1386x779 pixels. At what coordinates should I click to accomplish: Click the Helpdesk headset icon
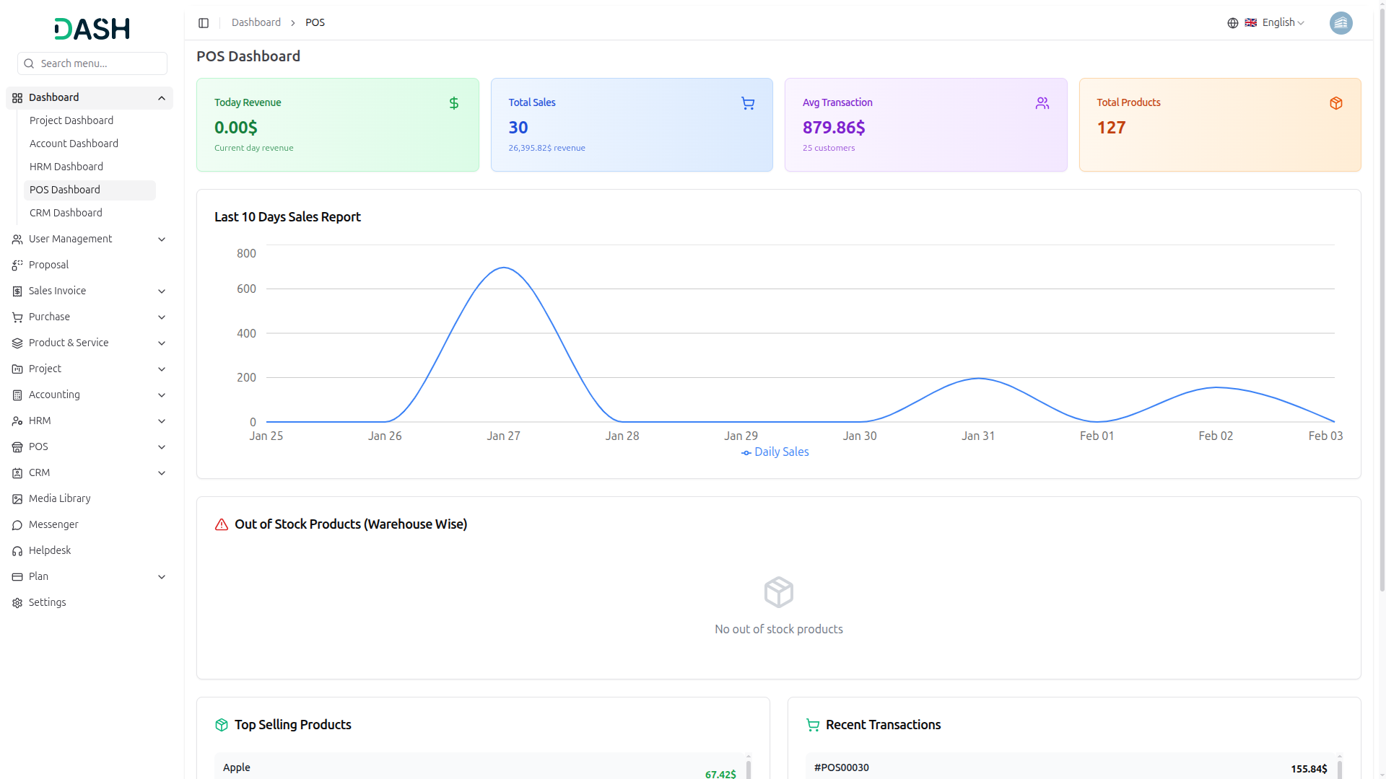coord(17,551)
